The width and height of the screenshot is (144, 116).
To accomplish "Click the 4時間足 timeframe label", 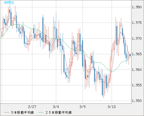I will click(x=9, y=3).
